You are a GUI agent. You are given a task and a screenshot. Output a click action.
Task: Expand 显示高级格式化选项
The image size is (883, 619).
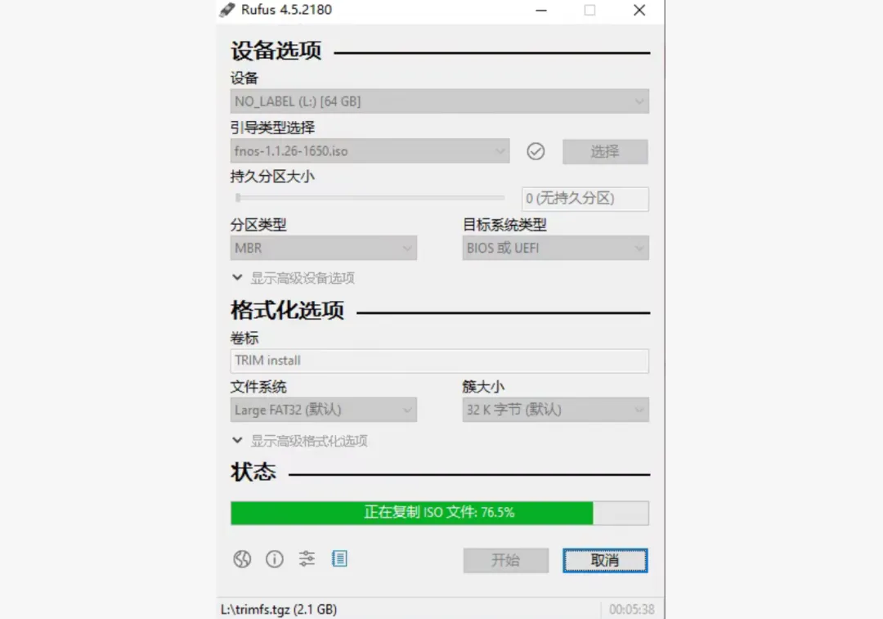tap(299, 441)
